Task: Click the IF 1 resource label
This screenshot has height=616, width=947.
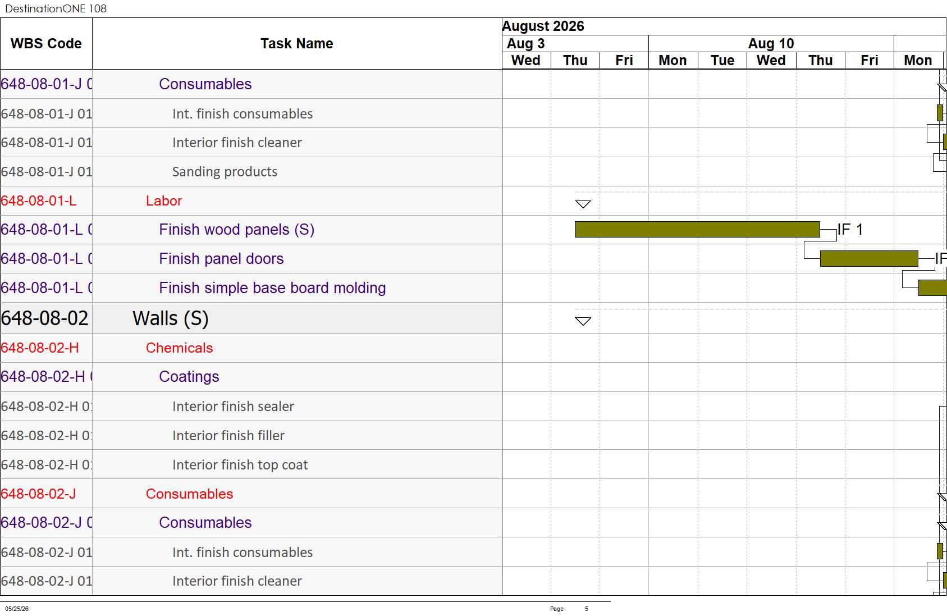Action: coord(850,229)
